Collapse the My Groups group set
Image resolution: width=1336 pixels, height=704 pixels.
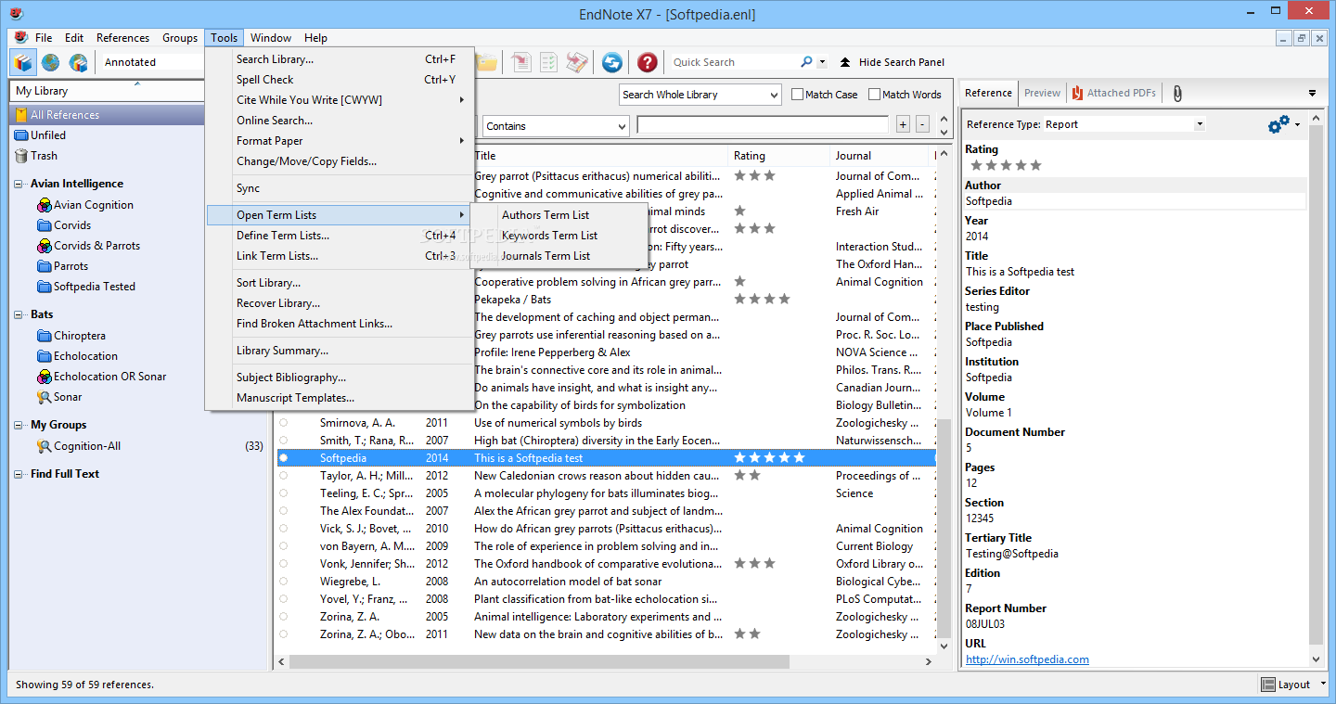click(20, 426)
